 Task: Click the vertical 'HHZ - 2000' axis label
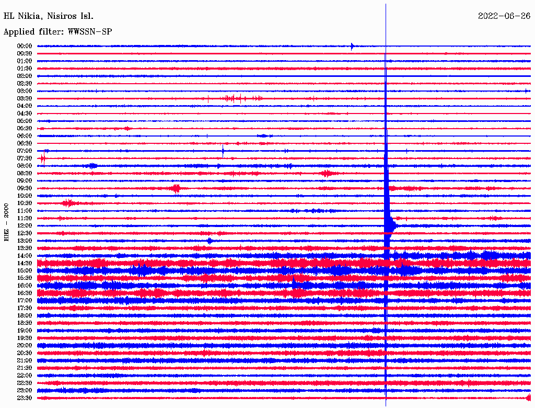[7, 222]
